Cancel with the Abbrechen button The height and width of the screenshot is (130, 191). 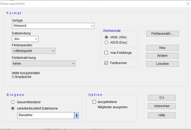pyautogui.click(x=162, y=106)
